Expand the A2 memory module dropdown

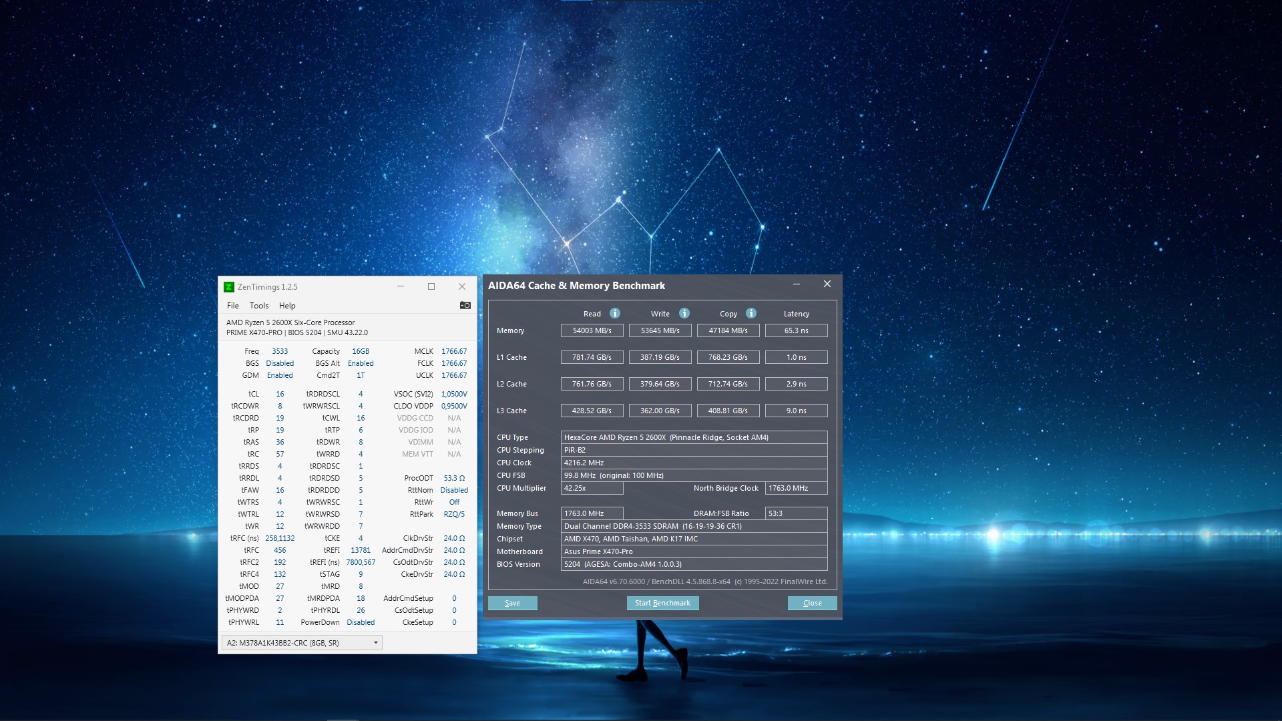pyautogui.click(x=376, y=643)
